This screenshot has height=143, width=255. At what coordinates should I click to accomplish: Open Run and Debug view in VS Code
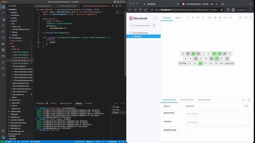[3, 25]
